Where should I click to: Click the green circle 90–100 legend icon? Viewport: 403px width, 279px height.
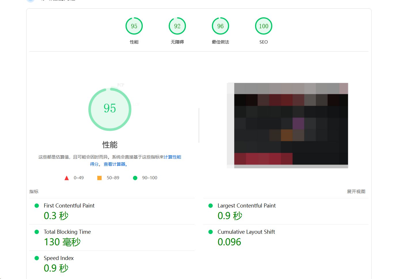point(135,178)
